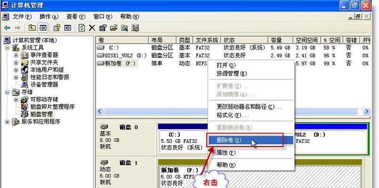Click the grayed Forward arrow in the toolbar

(x=17, y=28)
